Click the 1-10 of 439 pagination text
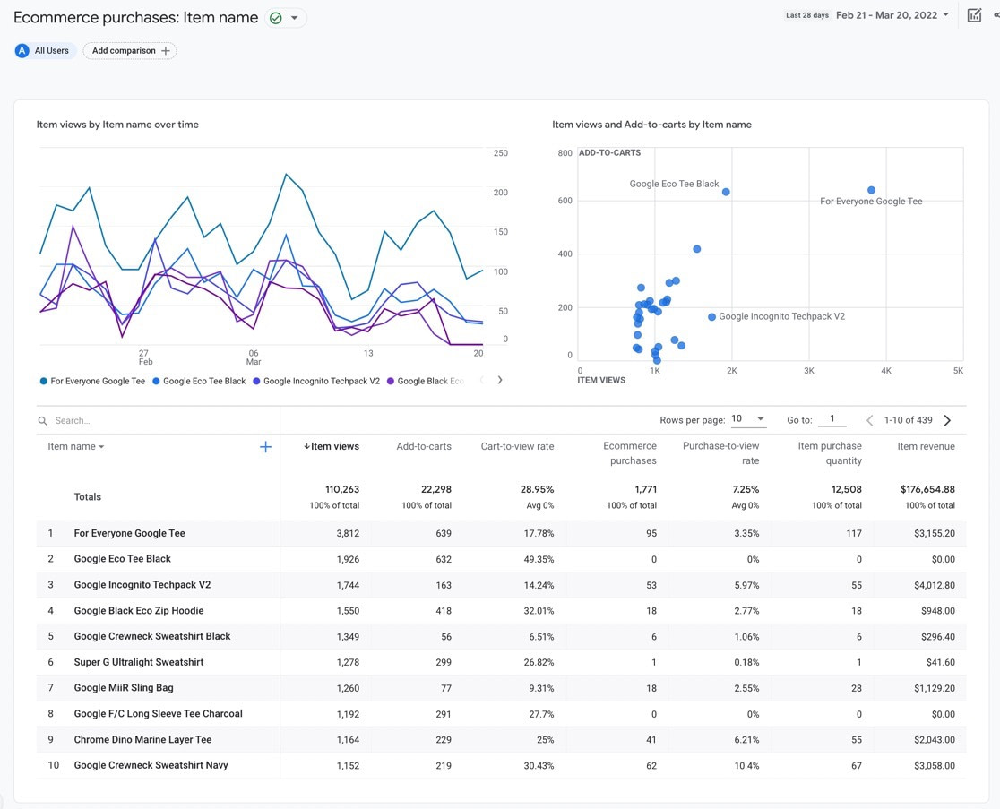The width and height of the screenshot is (1000, 809). tap(909, 420)
